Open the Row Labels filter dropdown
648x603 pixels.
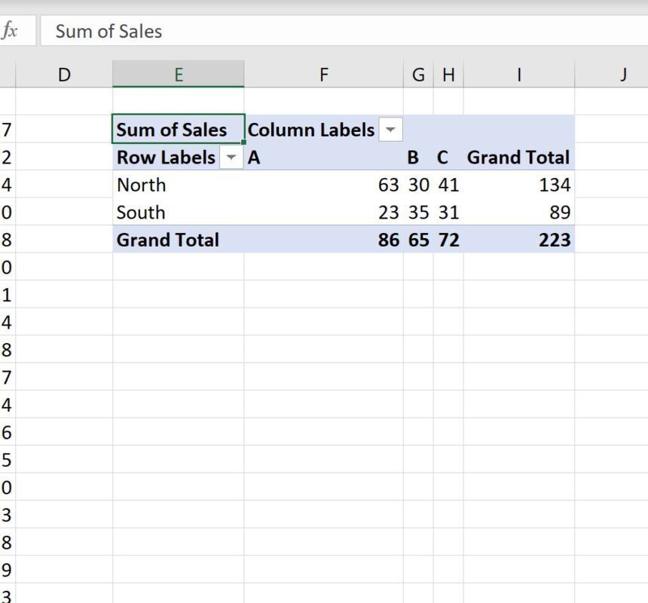pyautogui.click(x=231, y=158)
